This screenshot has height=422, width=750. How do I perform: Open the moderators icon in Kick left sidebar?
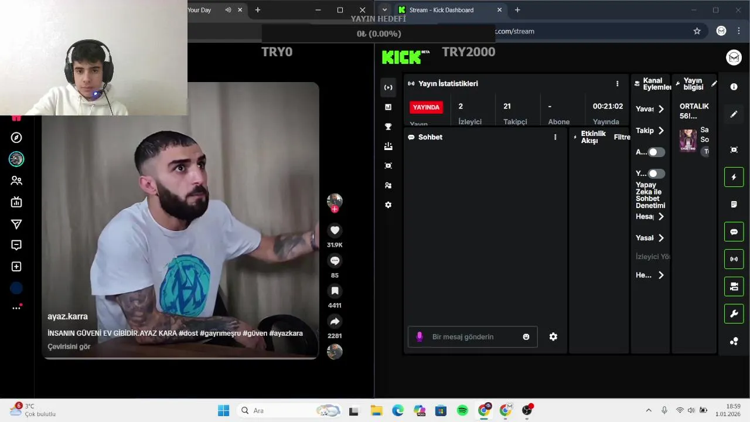pos(388,185)
